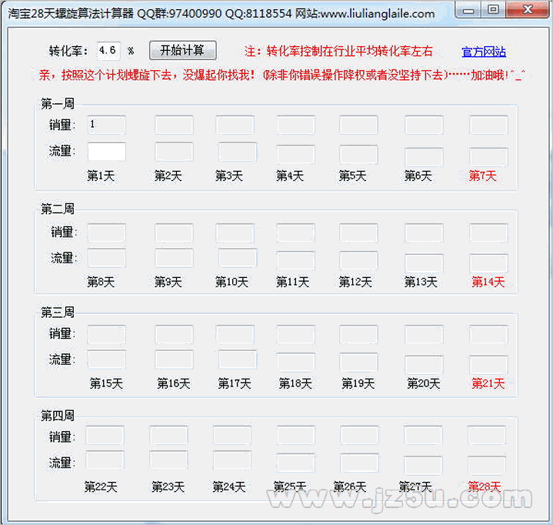Image resolution: width=553 pixels, height=525 pixels.
Task: Close the calculator window
Action: pos(528,9)
